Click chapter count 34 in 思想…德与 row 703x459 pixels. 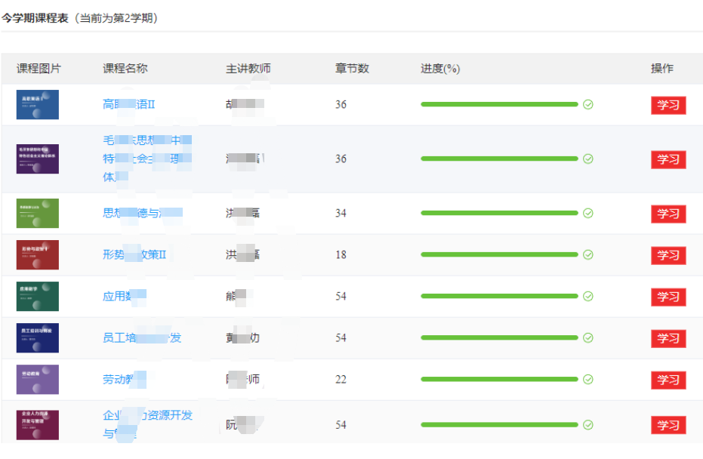tap(341, 213)
